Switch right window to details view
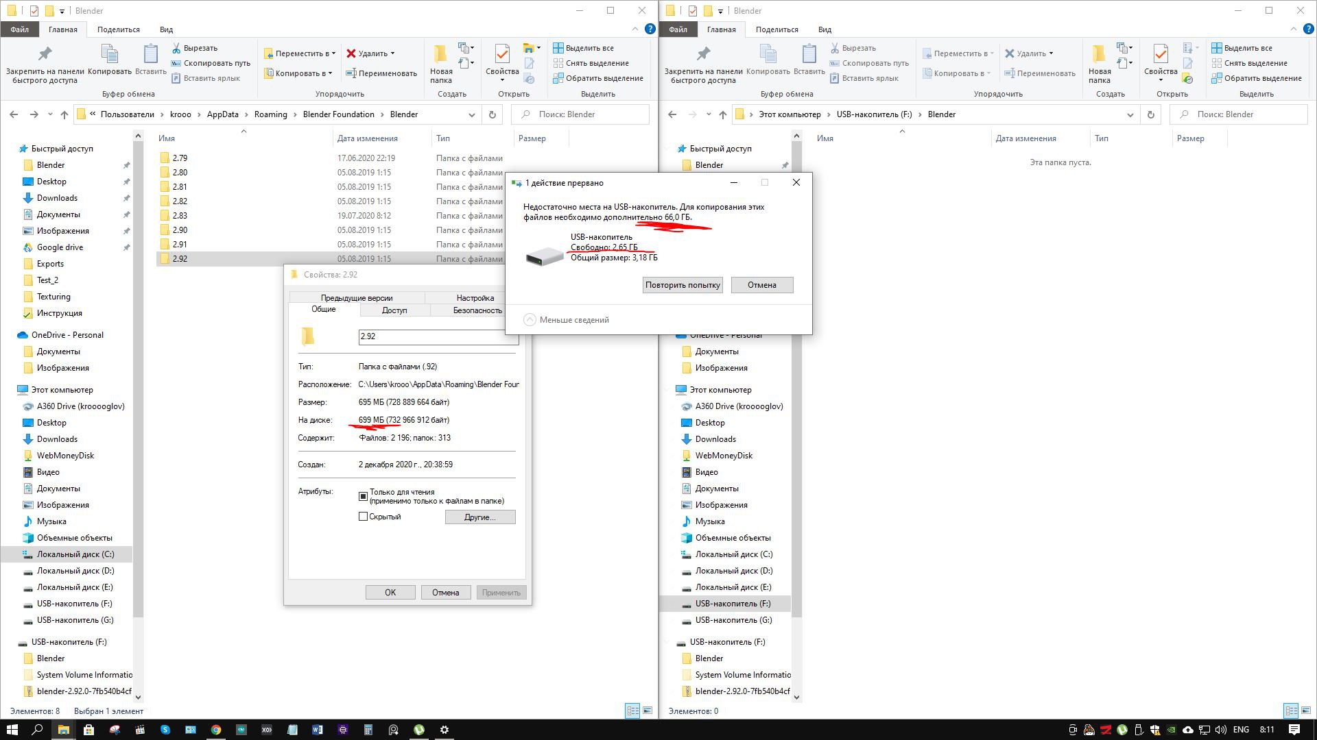1317x740 pixels. click(x=1291, y=711)
